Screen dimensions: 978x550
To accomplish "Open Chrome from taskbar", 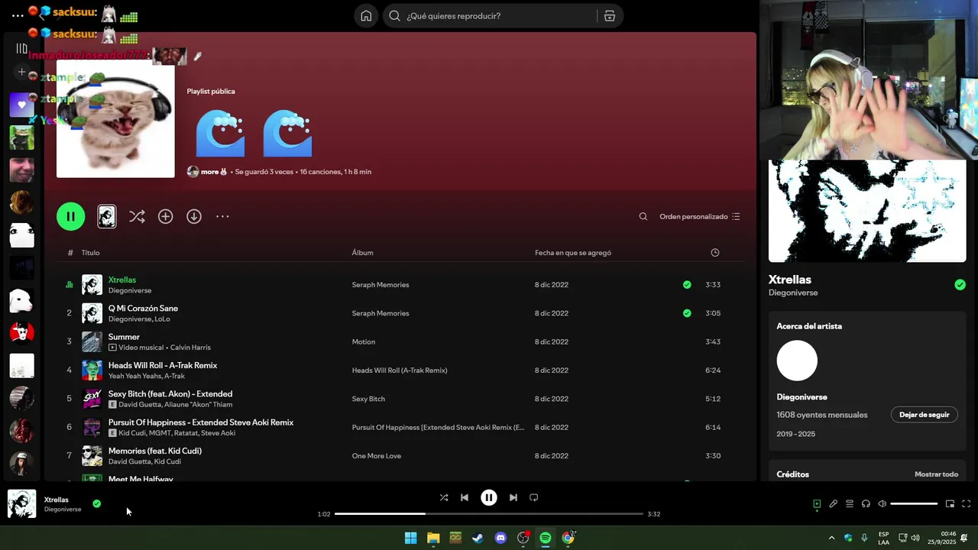I will click(568, 538).
